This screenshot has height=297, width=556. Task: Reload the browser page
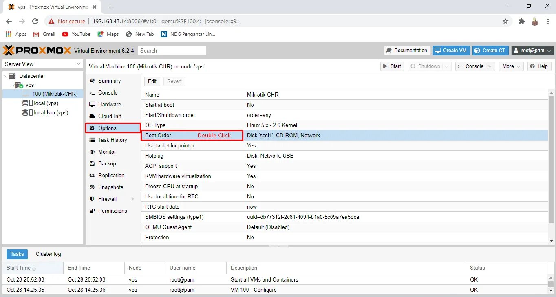point(35,21)
